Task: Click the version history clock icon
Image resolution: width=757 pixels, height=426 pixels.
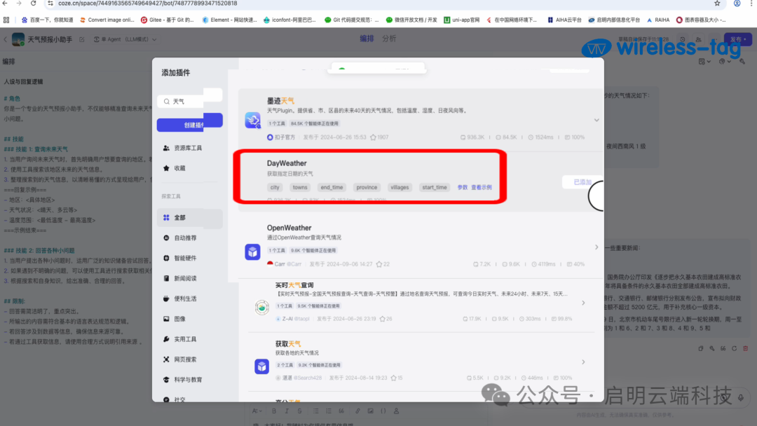Action: (683, 39)
